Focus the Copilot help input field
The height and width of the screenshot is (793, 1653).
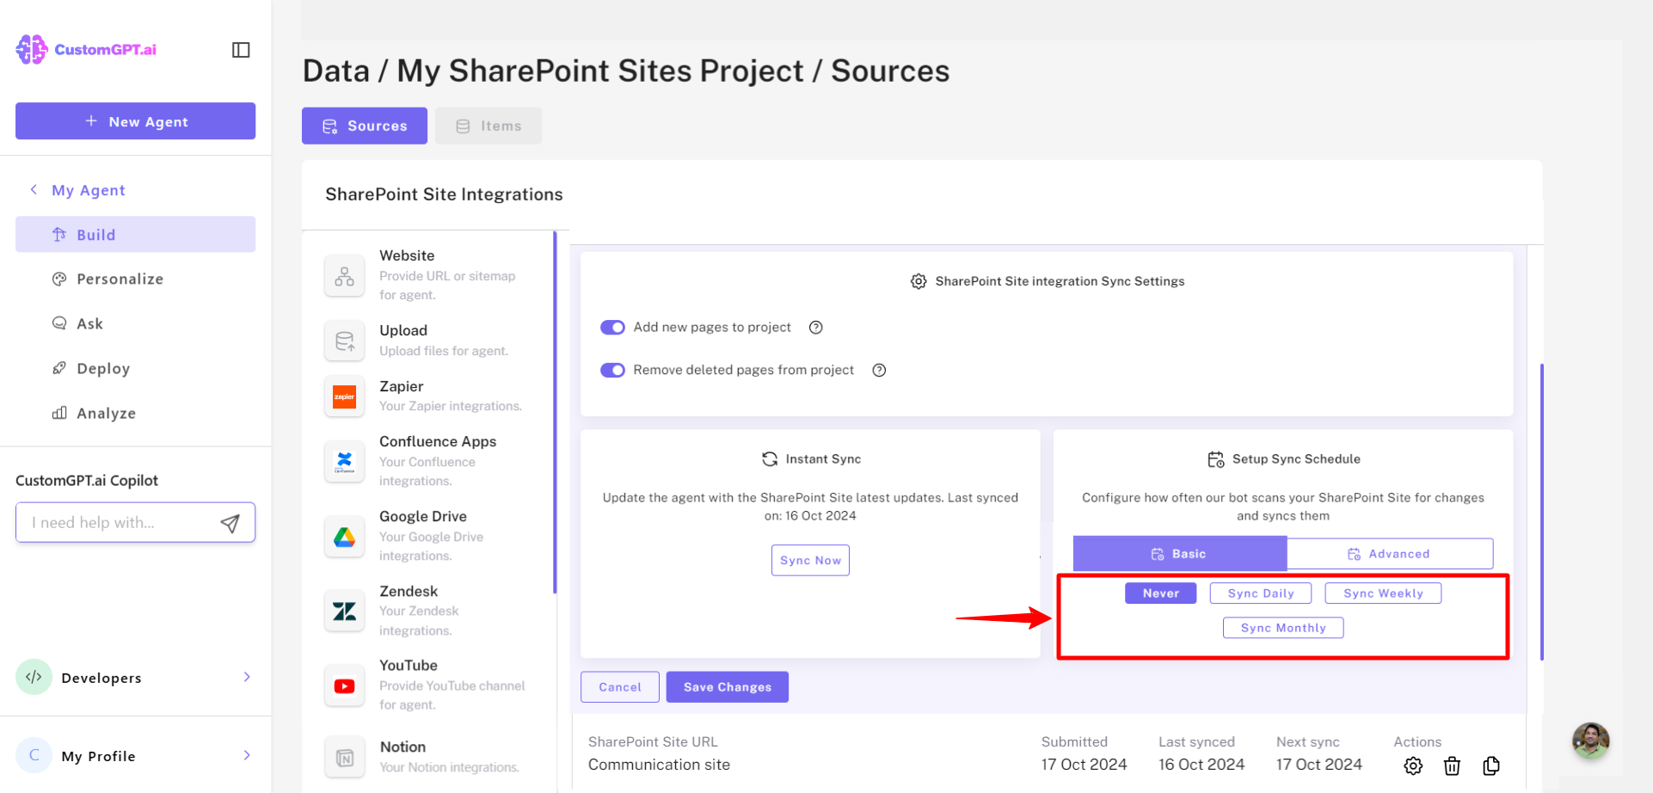(135, 522)
